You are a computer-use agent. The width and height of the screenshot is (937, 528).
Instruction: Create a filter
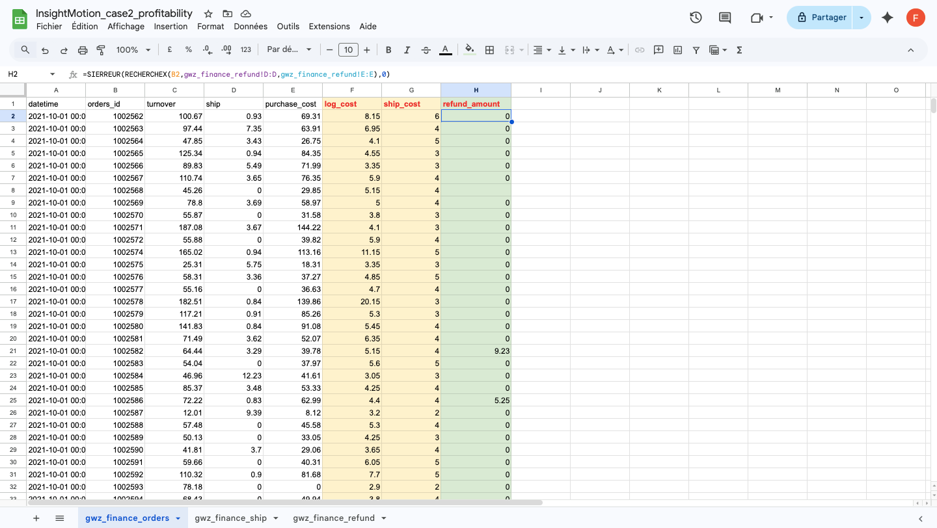696,49
